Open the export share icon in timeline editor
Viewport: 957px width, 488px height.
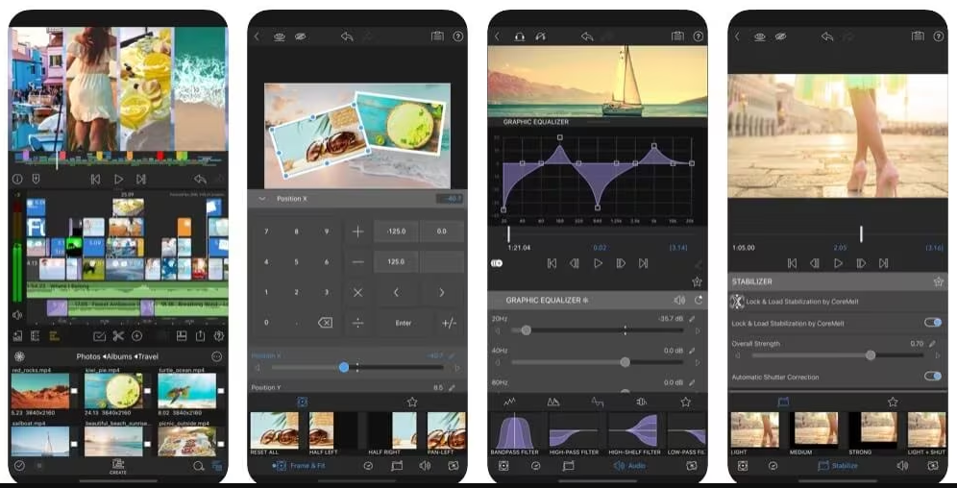click(200, 335)
